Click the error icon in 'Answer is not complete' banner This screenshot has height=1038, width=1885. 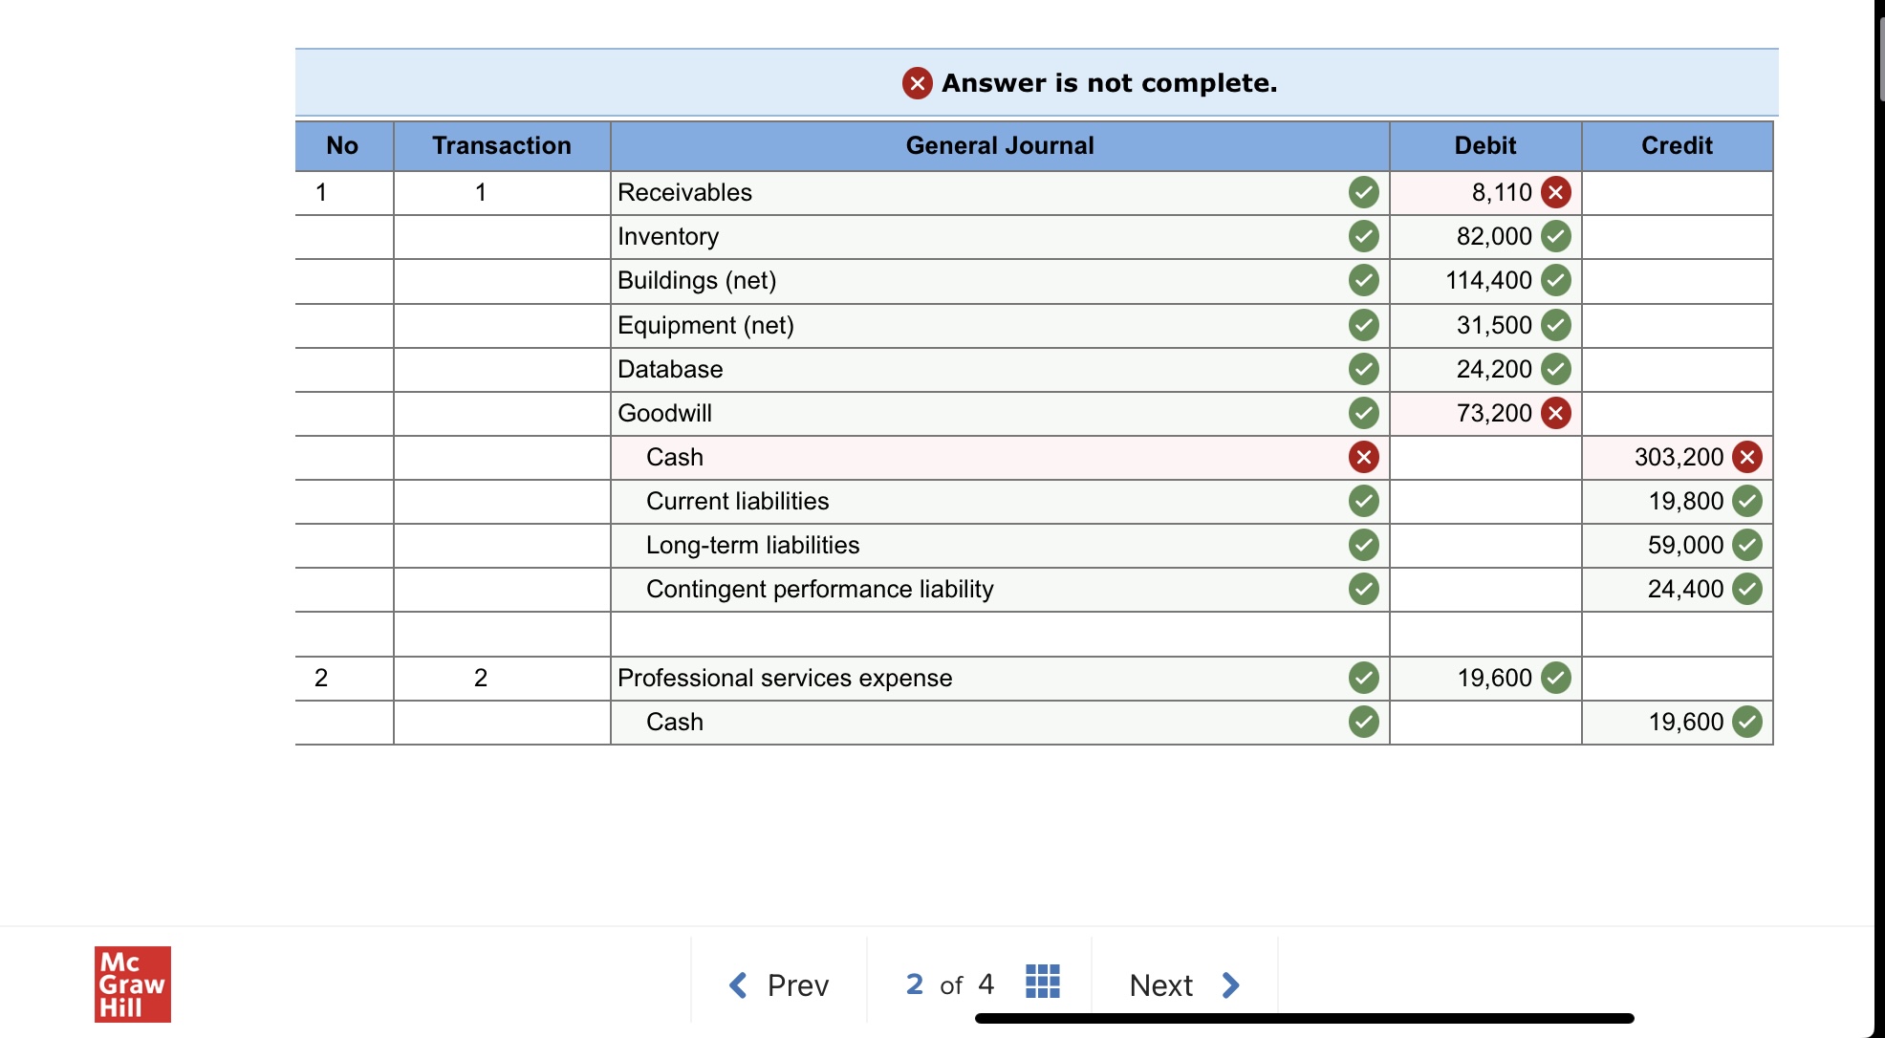coord(917,84)
